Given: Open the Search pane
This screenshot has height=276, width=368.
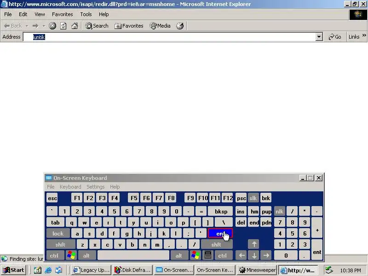Looking at the screenshot, I should (97, 26).
